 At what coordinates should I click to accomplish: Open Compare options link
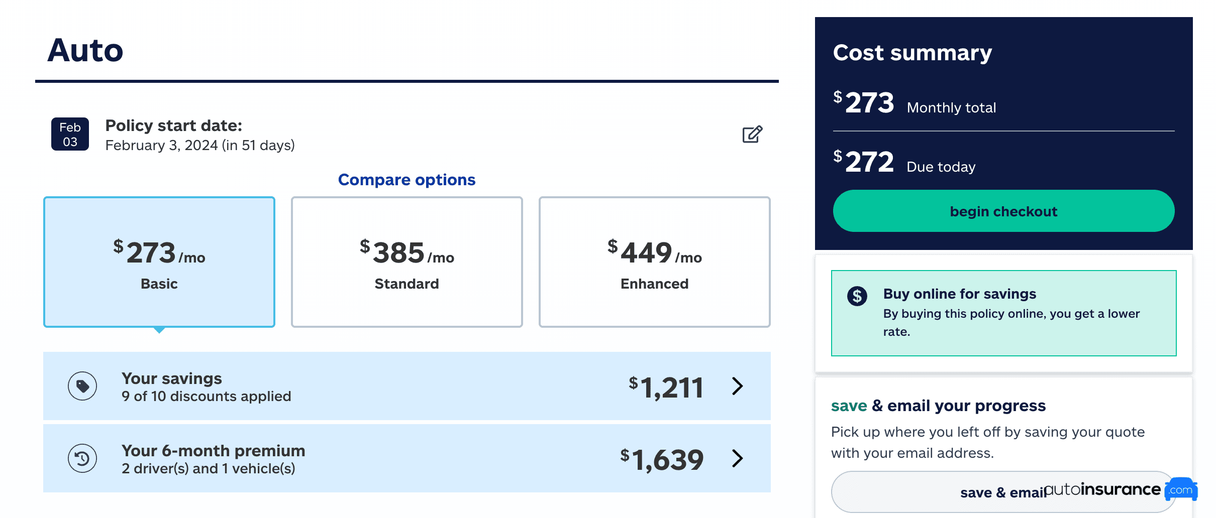click(x=407, y=180)
